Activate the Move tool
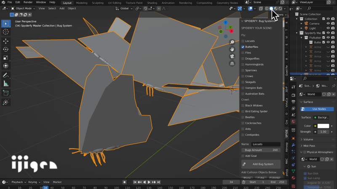 pos(6,41)
